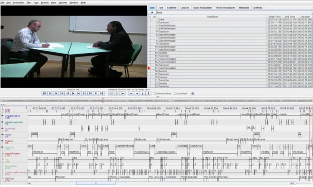Click the red crosshair in density bar

103,100
